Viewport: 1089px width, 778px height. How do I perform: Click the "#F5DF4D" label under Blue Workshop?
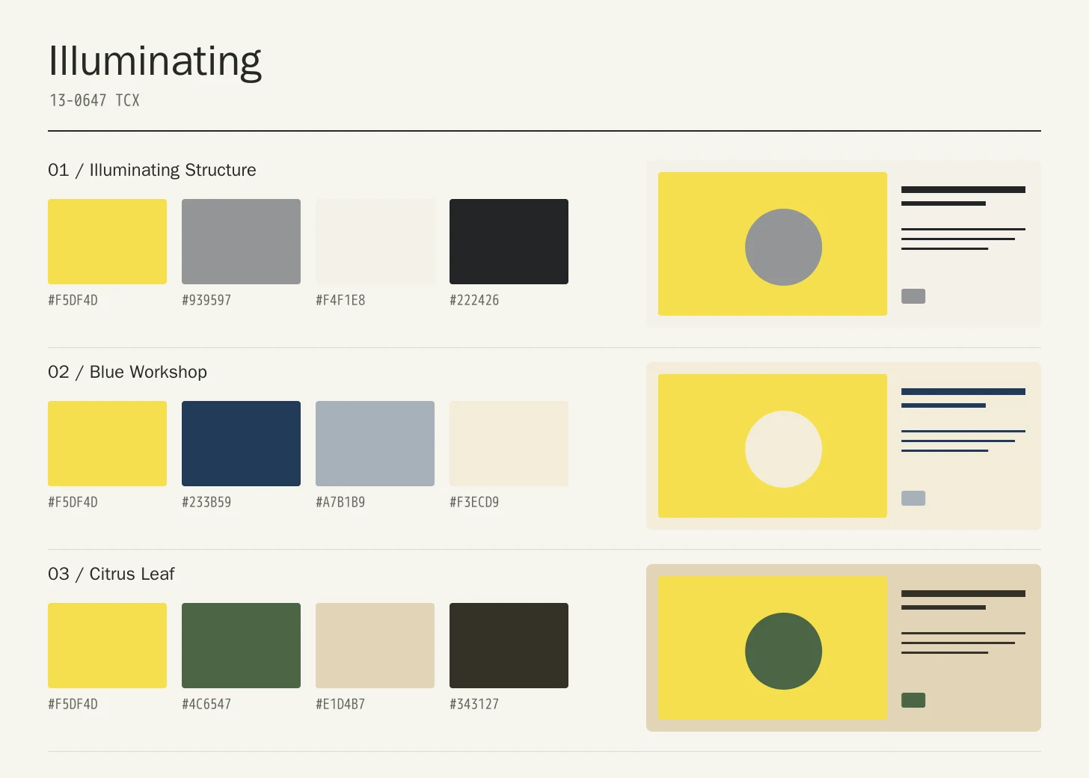pyautogui.click(x=73, y=502)
